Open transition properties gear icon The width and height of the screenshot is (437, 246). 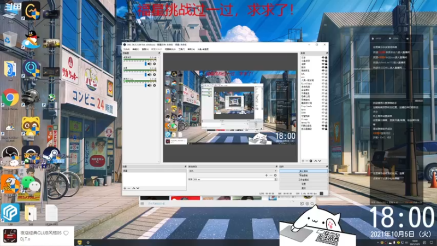pyautogui.click(x=275, y=175)
